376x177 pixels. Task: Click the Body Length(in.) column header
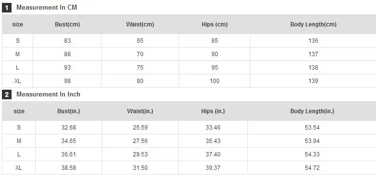pyautogui.click(x=312, y=111)
